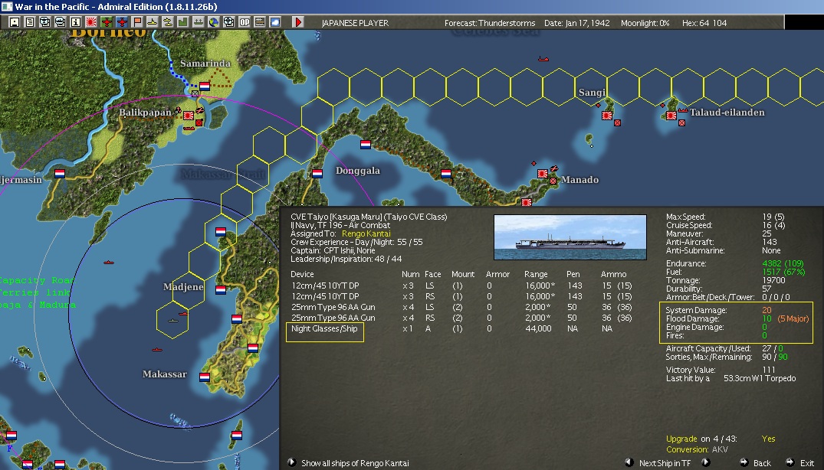This screenshot has width=824, height=470.
Task: Click the Date: Jan 17, 1942 text
Action: (577, 22)
